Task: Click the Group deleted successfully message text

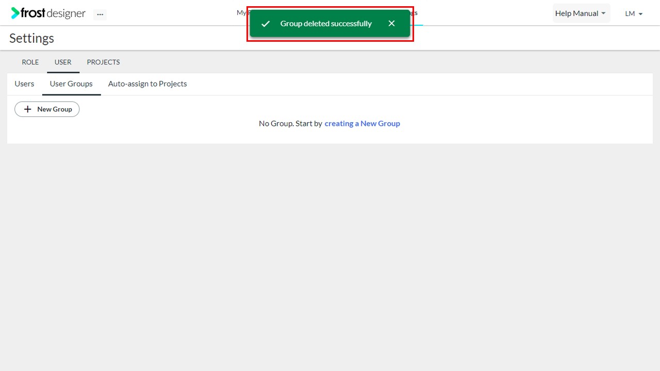Action: point(326,24)
